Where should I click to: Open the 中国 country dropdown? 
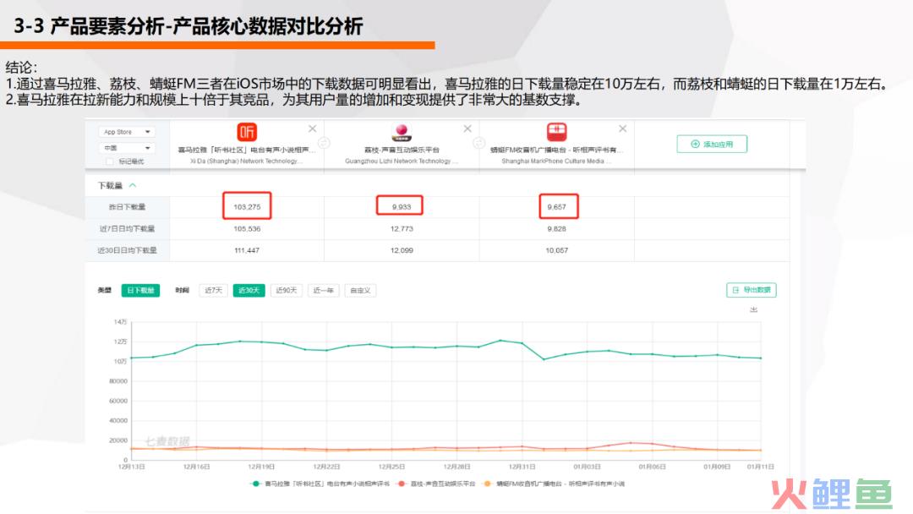[x=126, y=148]
